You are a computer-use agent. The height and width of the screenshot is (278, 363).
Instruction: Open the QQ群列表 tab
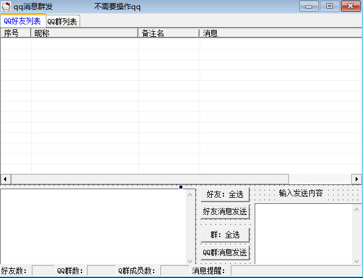point(62,21)
